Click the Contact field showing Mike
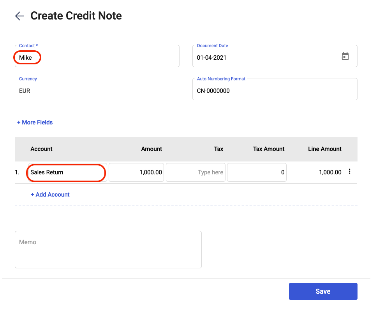Viewport: 384px width, 314px height. [97, 56]
